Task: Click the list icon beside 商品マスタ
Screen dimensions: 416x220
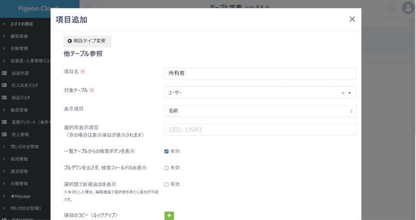Action: coord(4,98)
